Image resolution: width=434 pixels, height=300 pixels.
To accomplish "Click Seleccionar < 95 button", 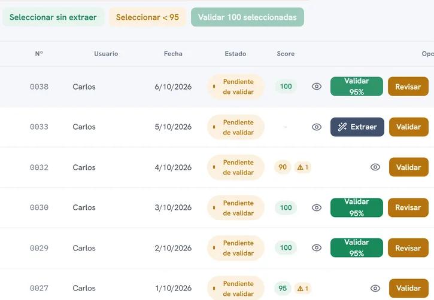I will [147, 17].
